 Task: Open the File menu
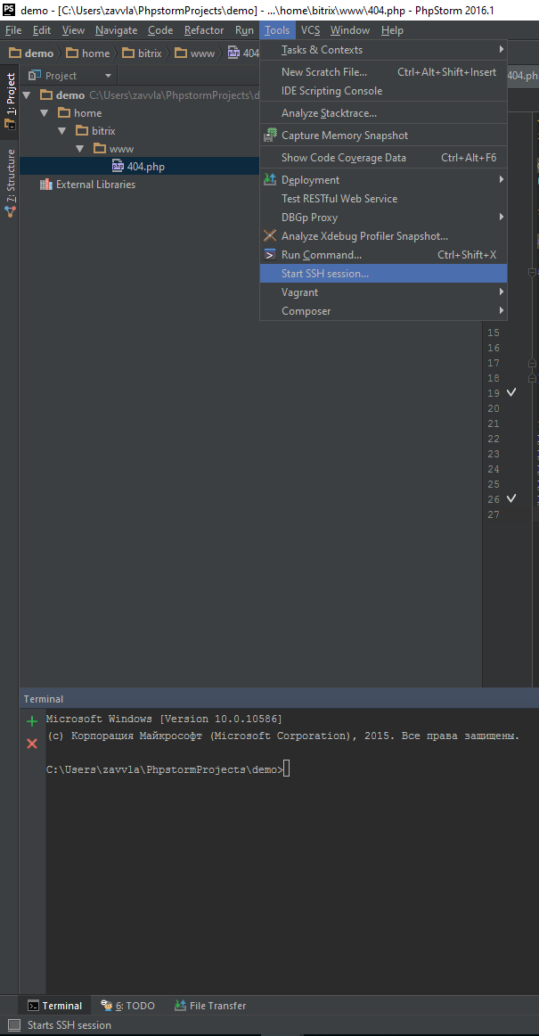click(13, 30)
